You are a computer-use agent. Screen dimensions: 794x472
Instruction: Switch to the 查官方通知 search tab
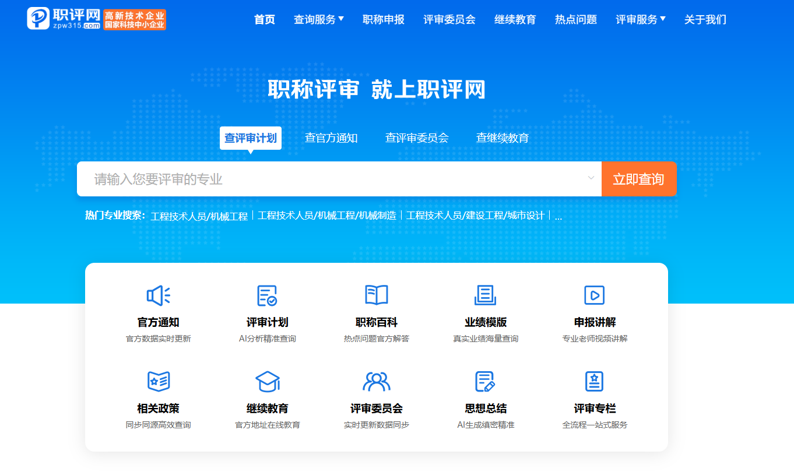pyautogui.click(x=331, y=138)
